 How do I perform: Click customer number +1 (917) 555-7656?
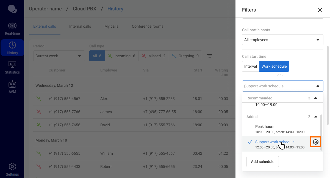[64, 125]
